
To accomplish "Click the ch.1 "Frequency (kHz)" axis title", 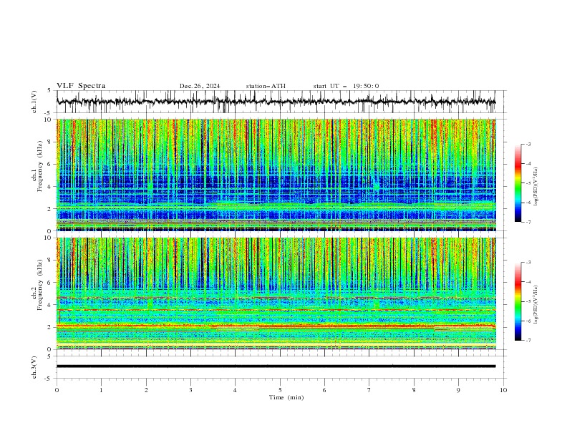I will click(x=39, y=165).
